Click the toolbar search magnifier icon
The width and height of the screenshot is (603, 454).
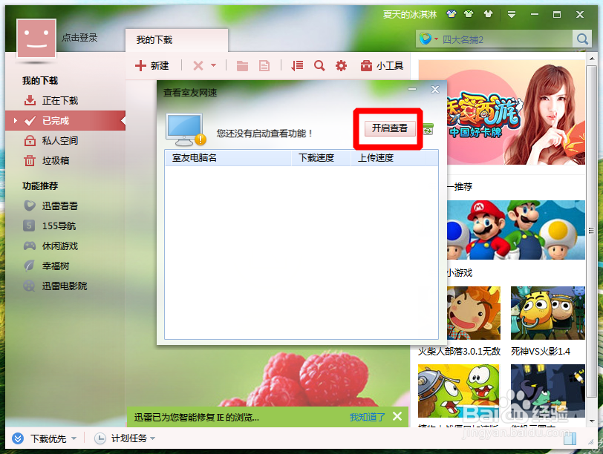point(319,65)
